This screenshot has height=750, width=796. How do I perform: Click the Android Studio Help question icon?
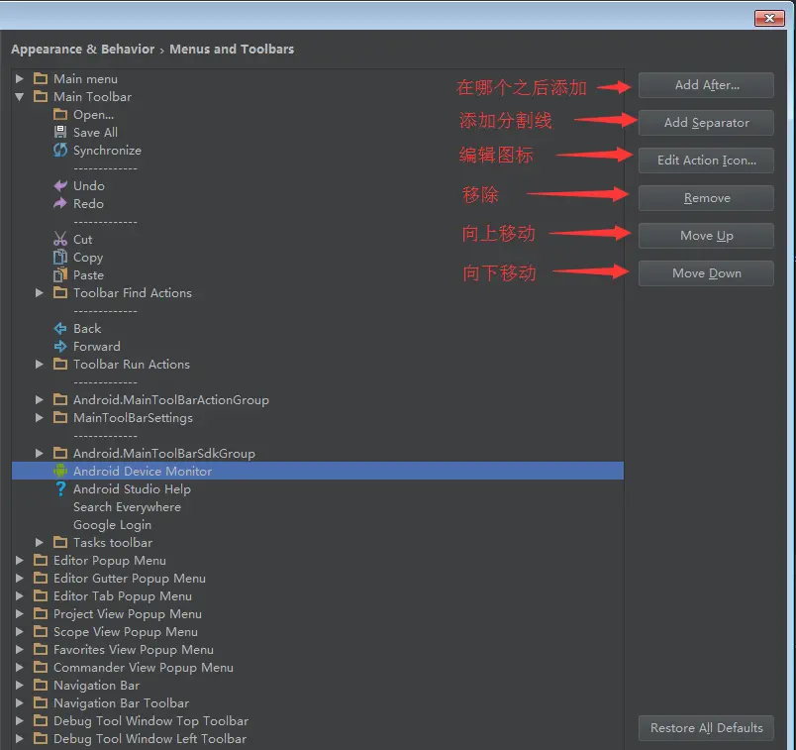point(60,488)
